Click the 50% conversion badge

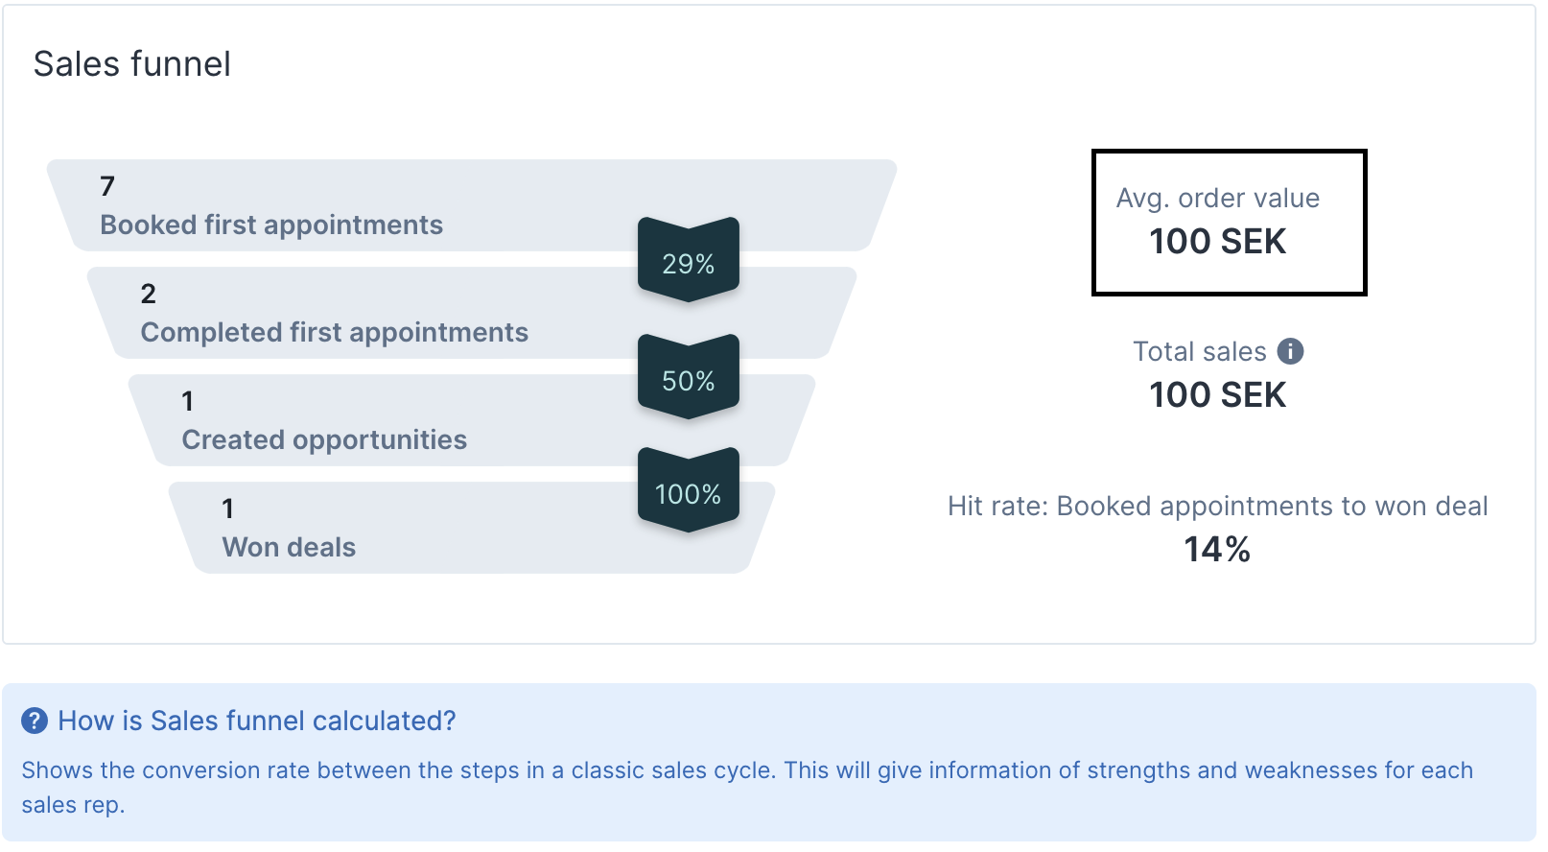click(x=689, y=377)
